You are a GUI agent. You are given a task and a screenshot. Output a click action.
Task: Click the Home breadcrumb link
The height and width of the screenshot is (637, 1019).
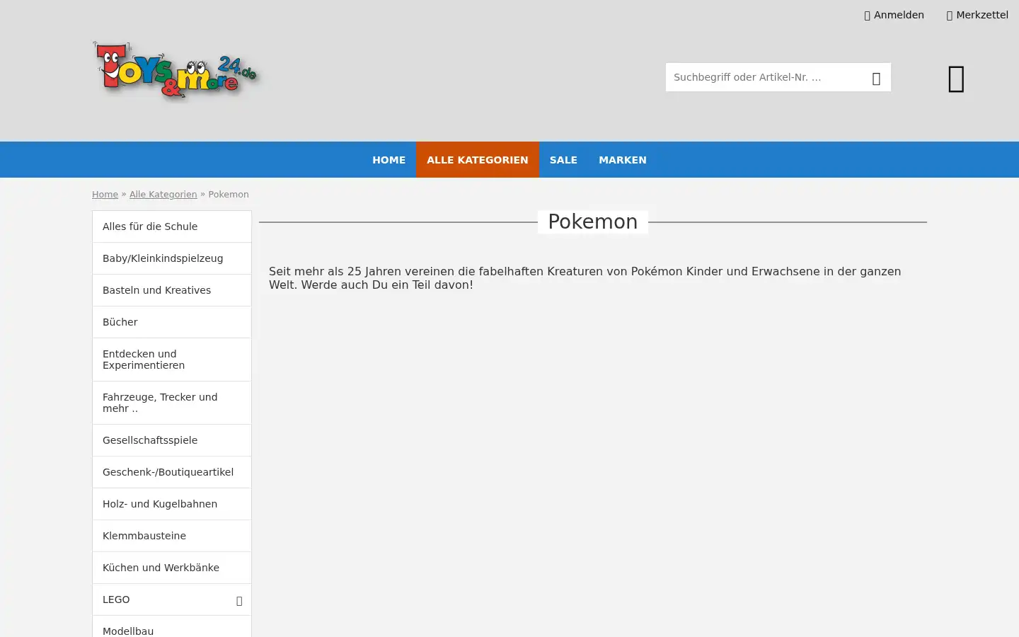(105, 195)
